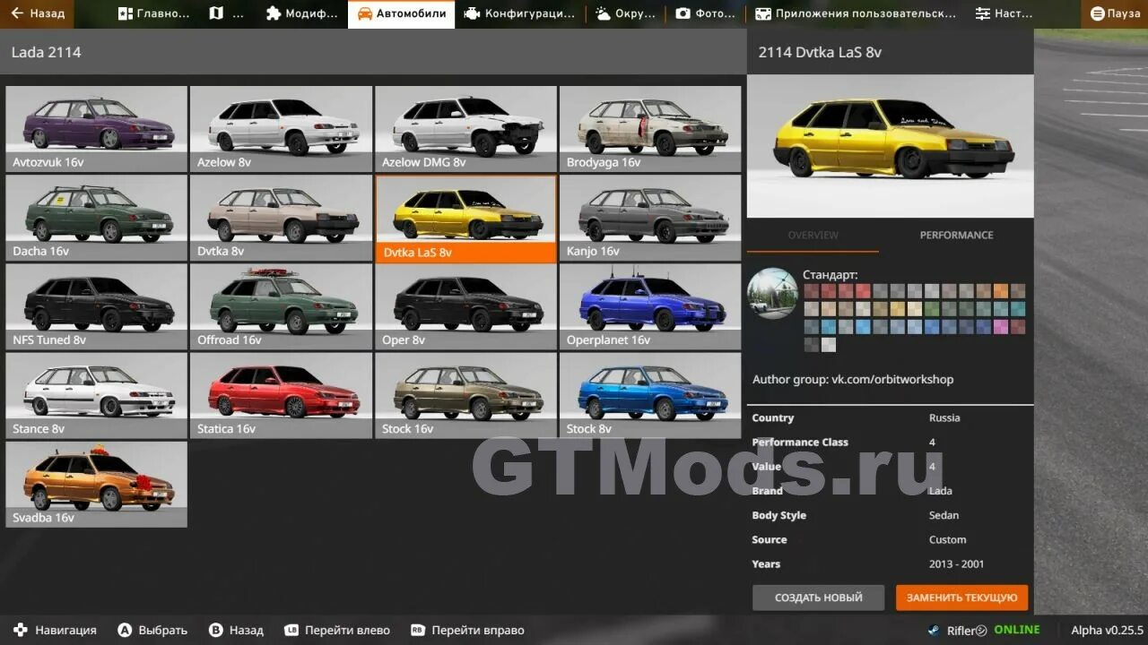Click the B Назад hint in bottom bar

click(x=236, y=630)
